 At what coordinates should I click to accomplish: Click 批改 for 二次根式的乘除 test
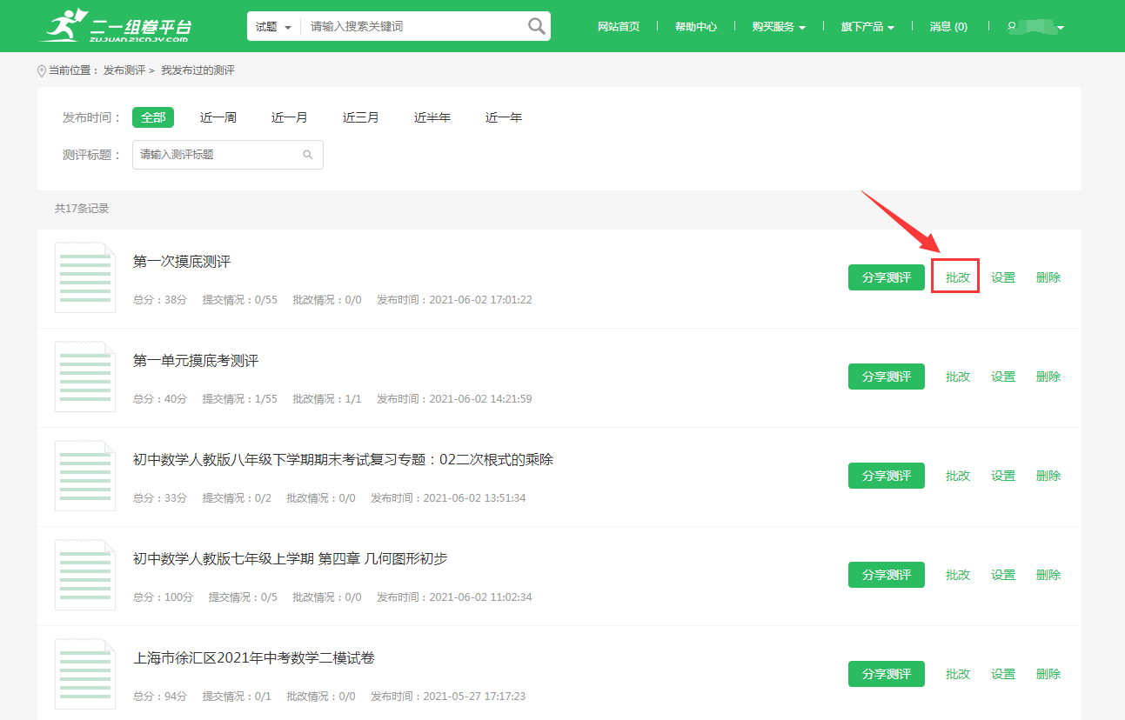point(958,476)
